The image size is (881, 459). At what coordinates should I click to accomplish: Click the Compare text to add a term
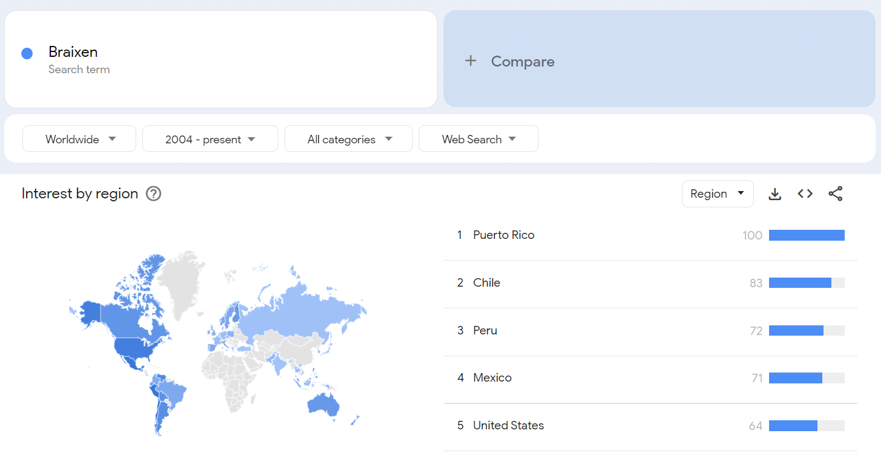[523, 62]
